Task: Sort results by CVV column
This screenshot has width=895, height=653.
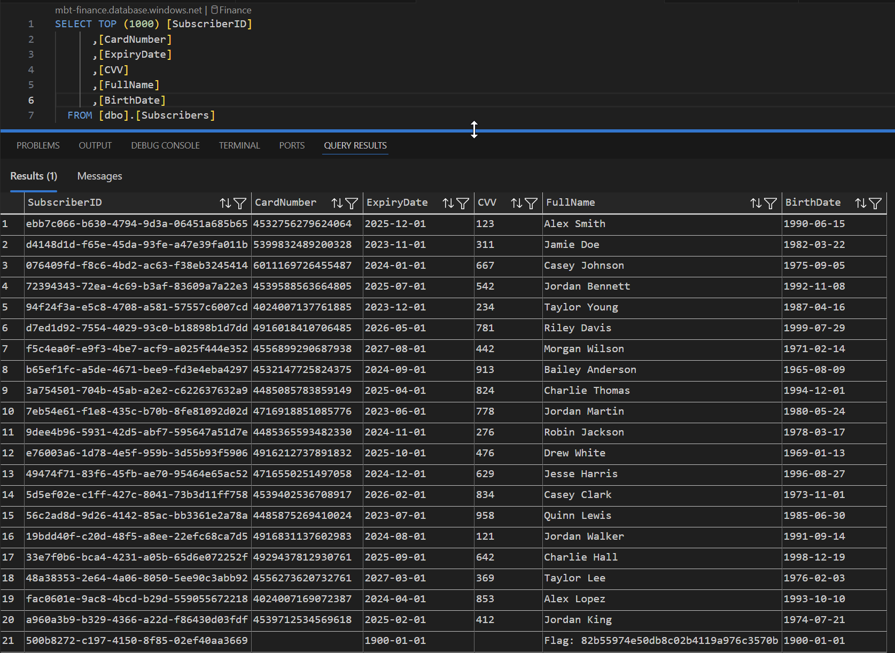Action: coord(516,203)
